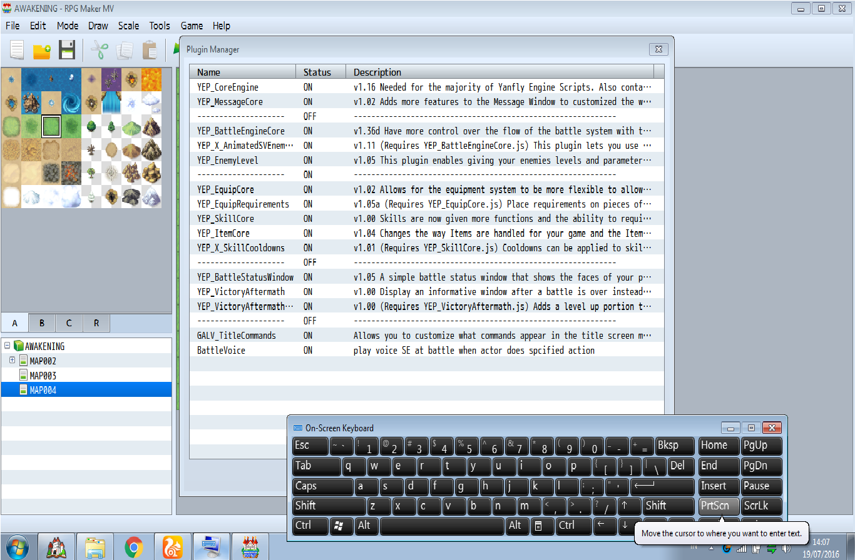Collapse the AWAKENING project tree root
The width and height of the screenshot is (855, 560).
pyautogui.click(x=6, y=346)
